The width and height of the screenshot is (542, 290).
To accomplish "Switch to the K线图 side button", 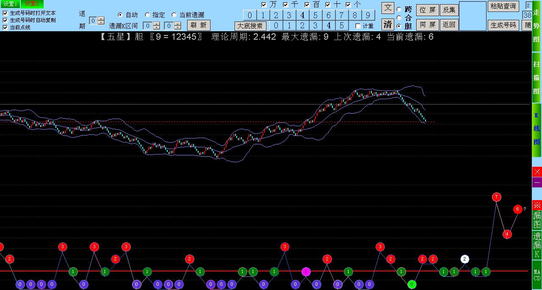I will click(x=536, y=129).
